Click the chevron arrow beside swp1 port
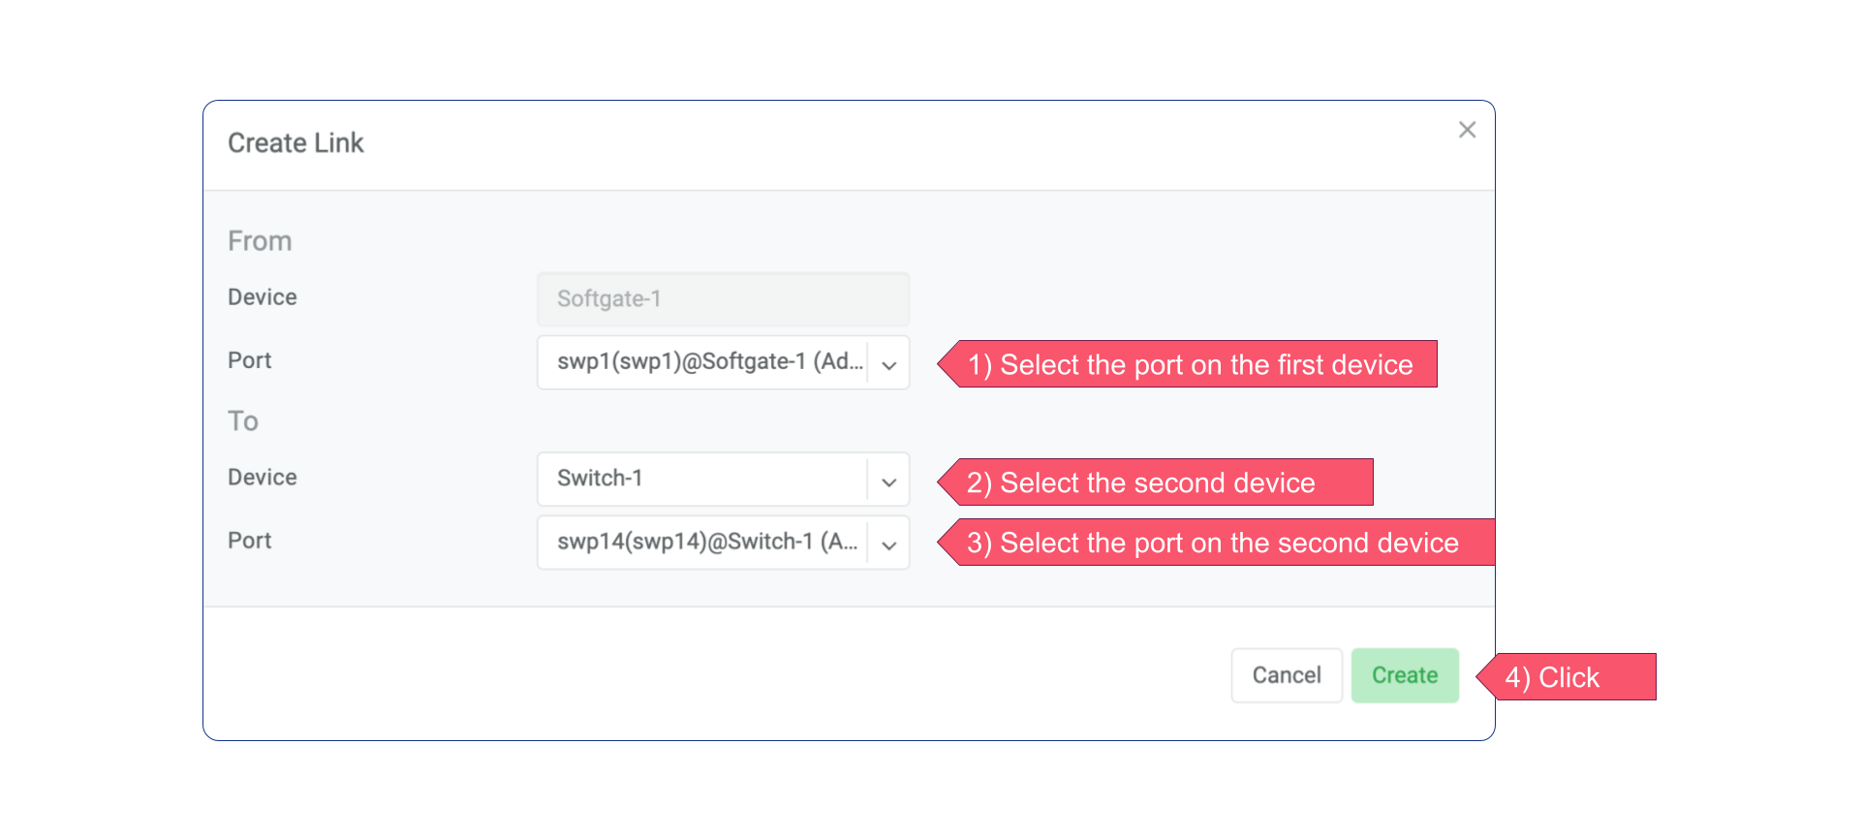 tap(889, 364)
